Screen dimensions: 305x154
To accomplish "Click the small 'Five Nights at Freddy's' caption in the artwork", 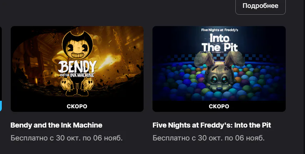I will point(220,30).
